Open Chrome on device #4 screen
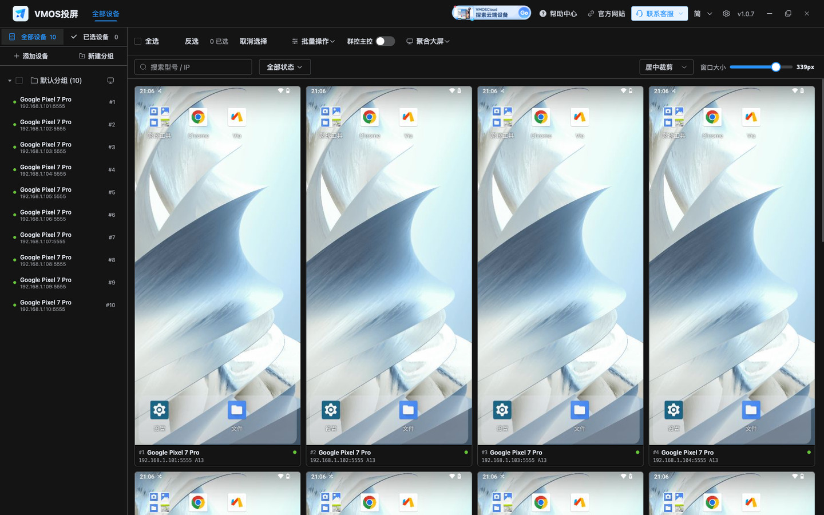 click(x=712, y=117)
